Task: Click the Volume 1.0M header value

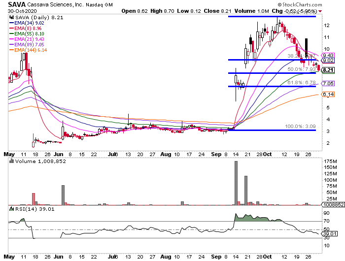Action: (x=252, y=11)
